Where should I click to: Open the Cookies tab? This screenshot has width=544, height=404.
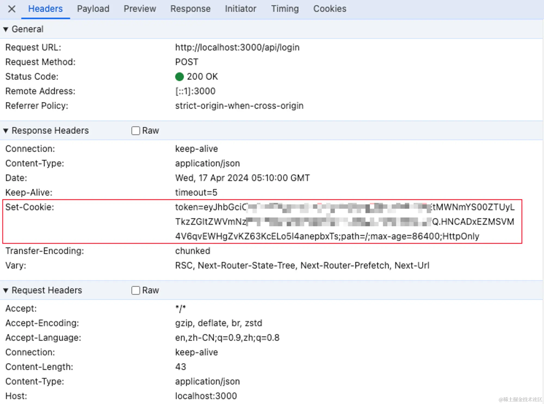pyautogui.click(x=330, y=9)
